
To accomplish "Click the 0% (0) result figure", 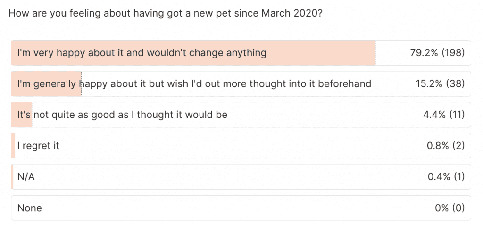I will pos(449,208).
